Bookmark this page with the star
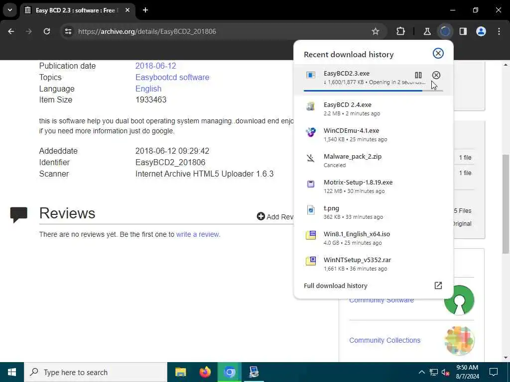Viewport: 510px width, 382px height. [x=376, y=31]
